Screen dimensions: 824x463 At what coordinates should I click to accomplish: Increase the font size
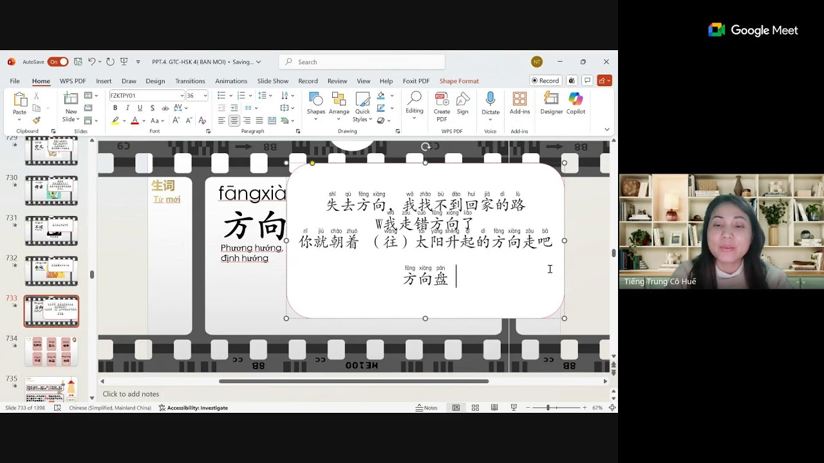pyautogui.click(x=176, y=120)
